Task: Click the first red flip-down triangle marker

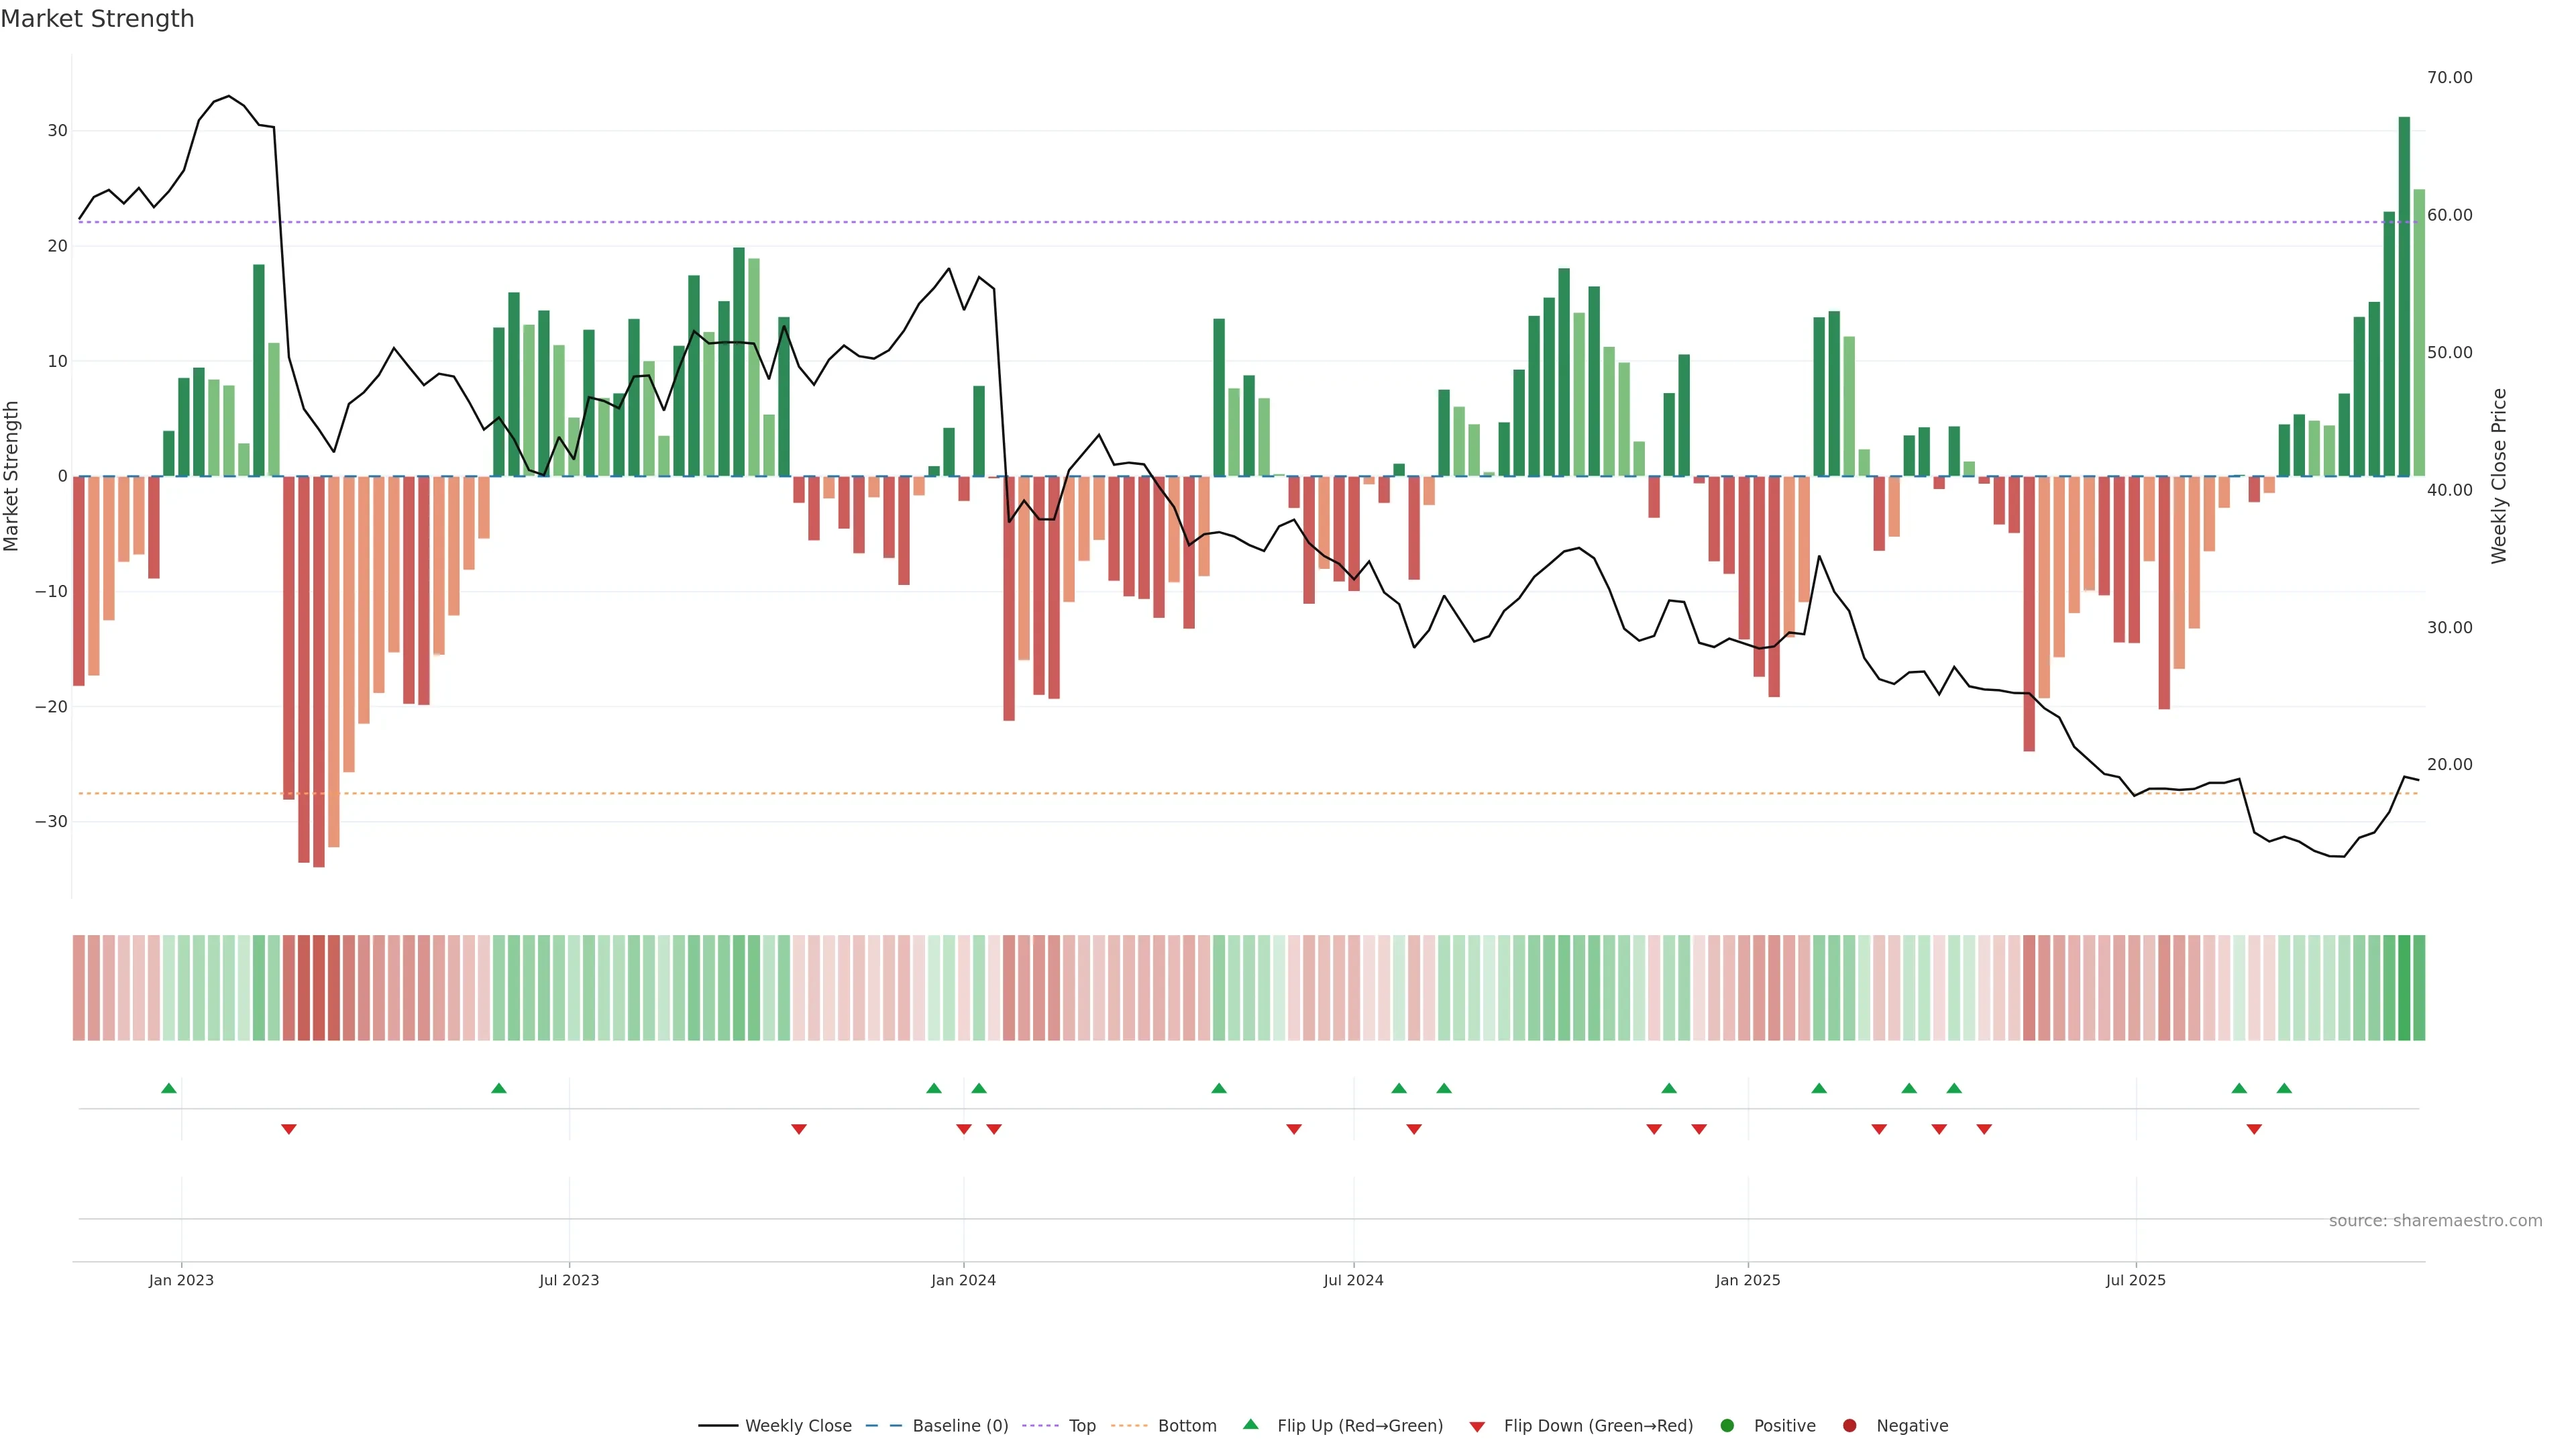Action: point(289,1129)
